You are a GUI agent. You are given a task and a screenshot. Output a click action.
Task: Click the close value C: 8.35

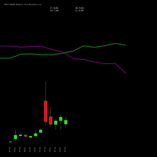point(54,8)
